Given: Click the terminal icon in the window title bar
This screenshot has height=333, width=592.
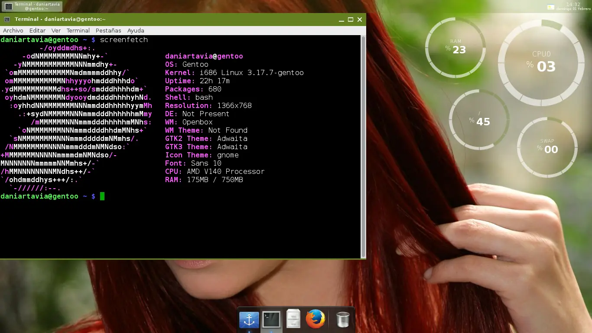Looking at the screenshot, I should pyautogui.click(x=7, y=19).
